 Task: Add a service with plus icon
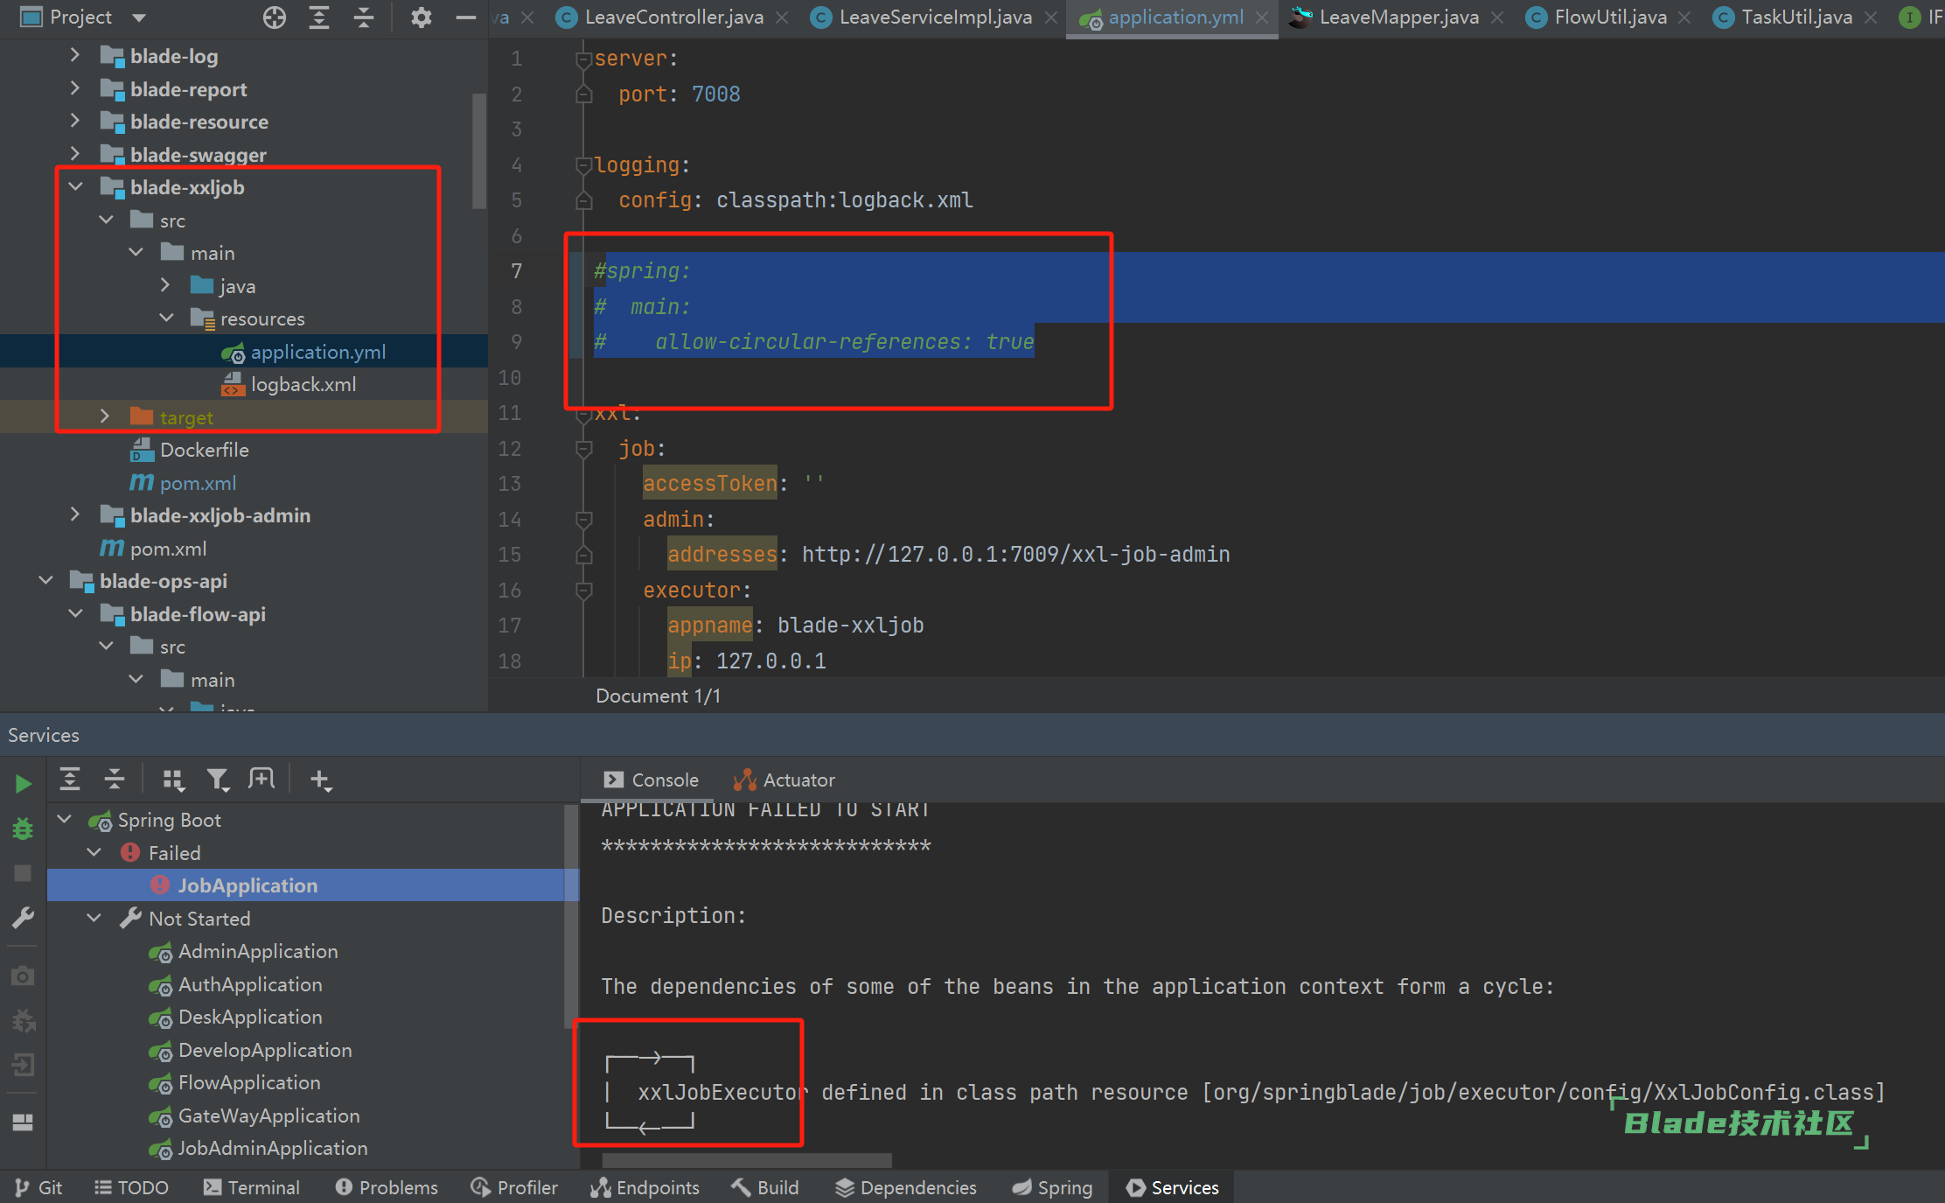pos(321,780)
